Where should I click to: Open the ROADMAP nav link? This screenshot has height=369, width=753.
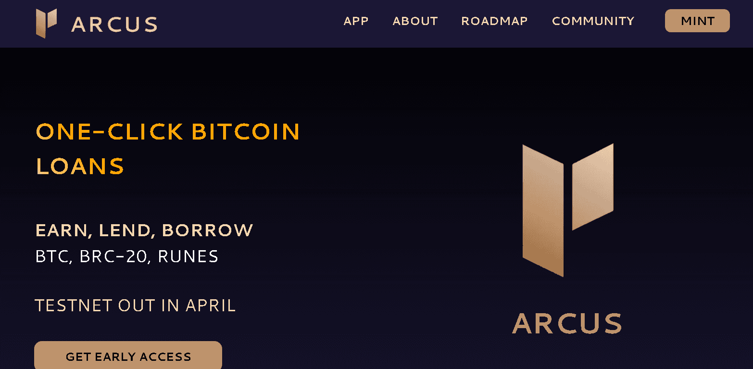494,21
